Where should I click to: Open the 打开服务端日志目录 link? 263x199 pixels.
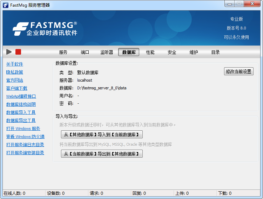click(x=25, y=144)
